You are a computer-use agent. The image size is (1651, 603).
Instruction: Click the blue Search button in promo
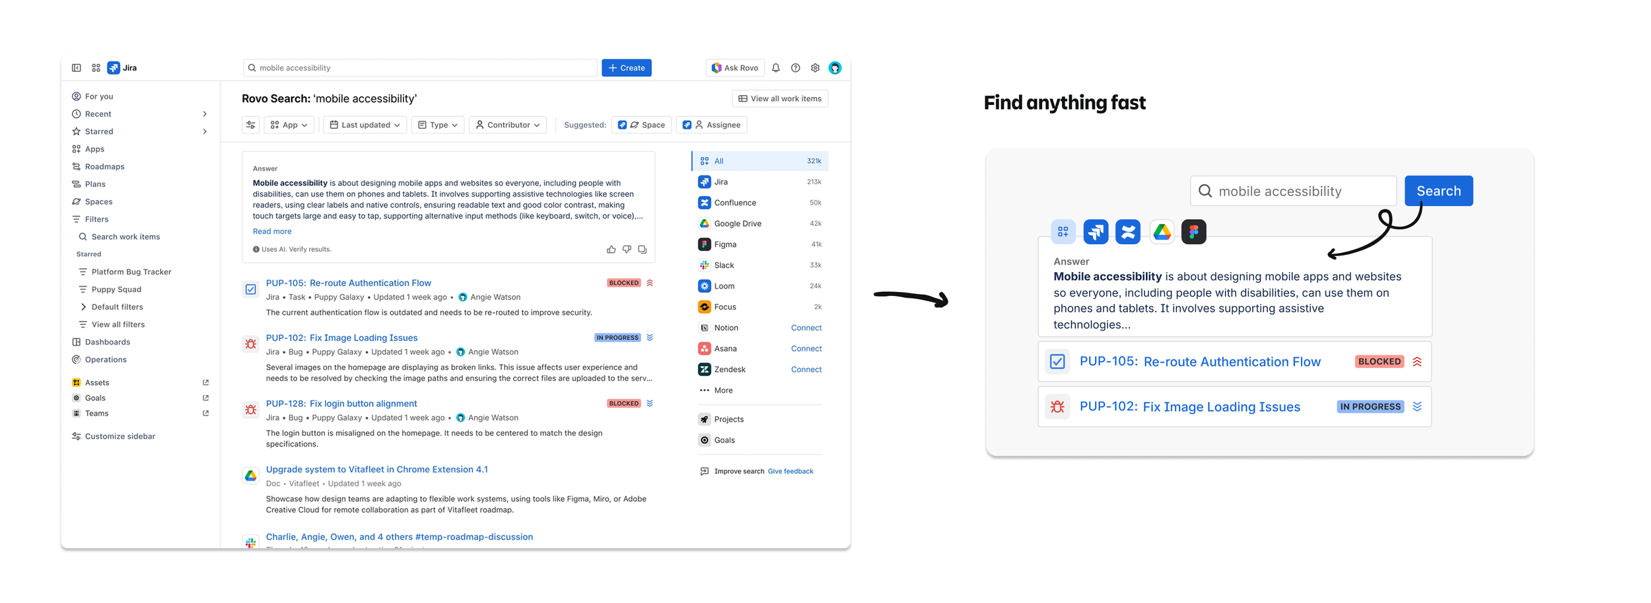click(x=1439, y=191)
